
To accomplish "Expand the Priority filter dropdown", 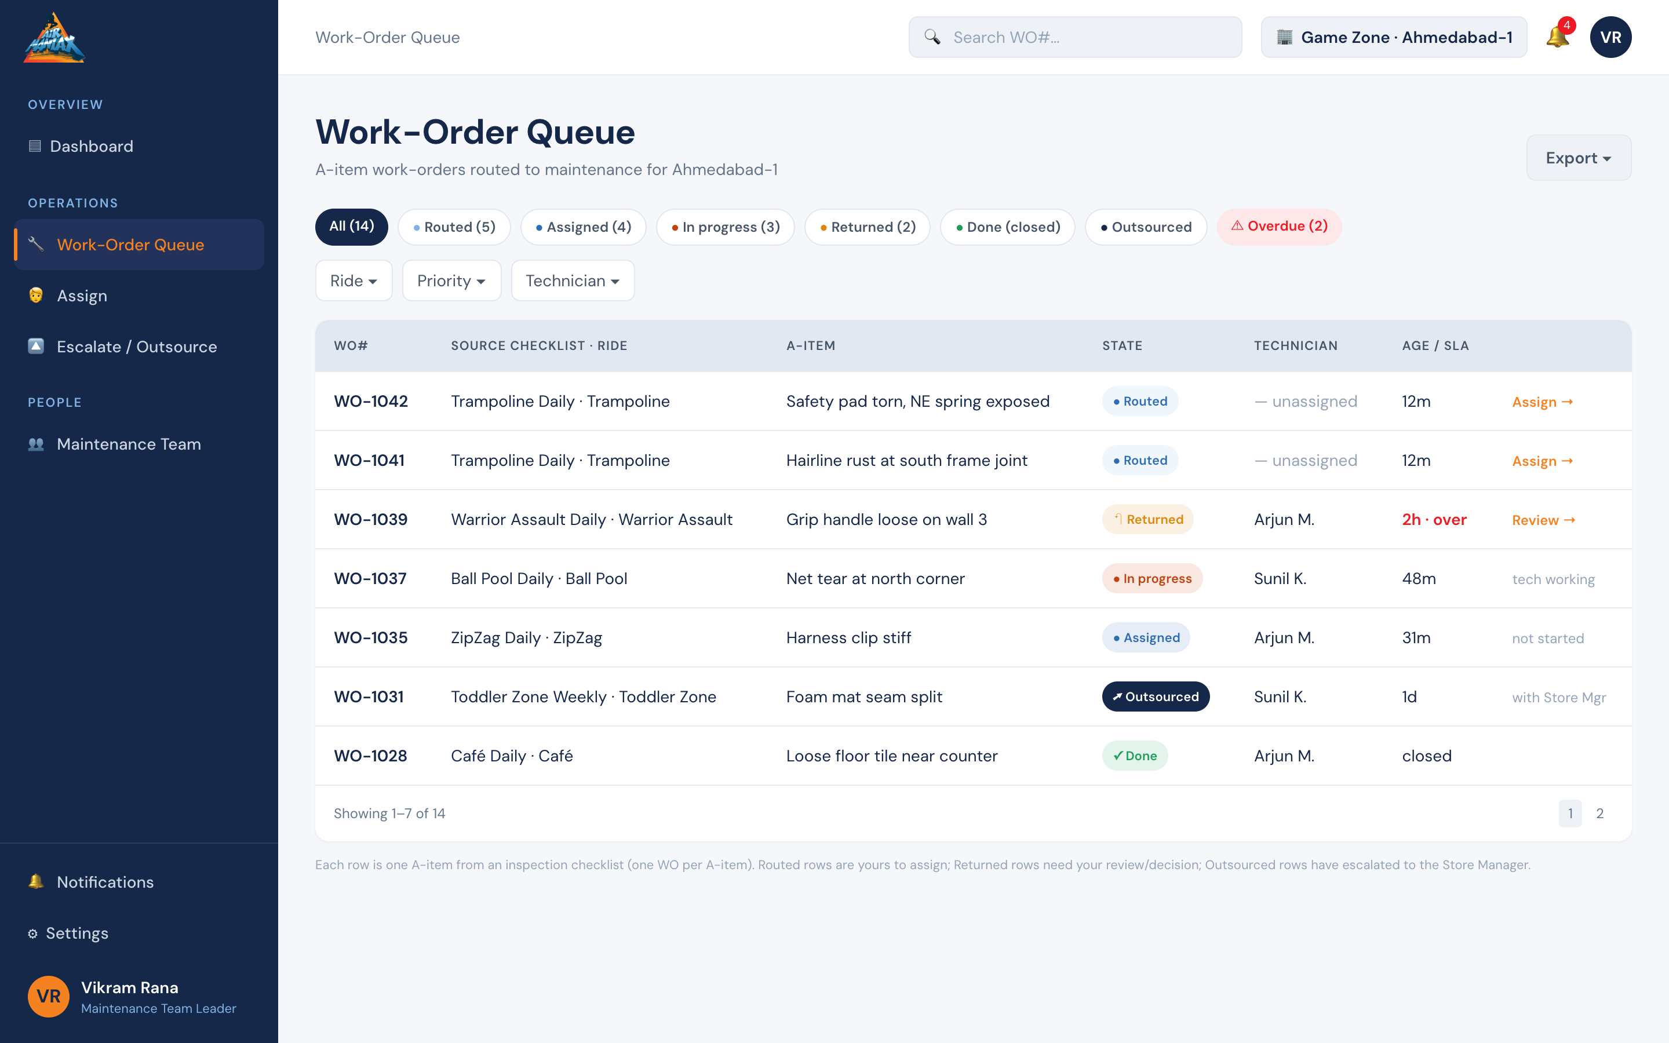I will 452,280.
